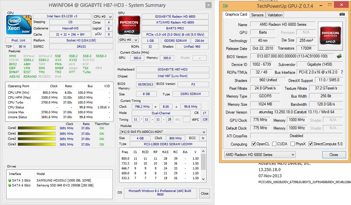Click the Uncore Status row
Viewport: 351px width, 205px height.
(59, 117)
